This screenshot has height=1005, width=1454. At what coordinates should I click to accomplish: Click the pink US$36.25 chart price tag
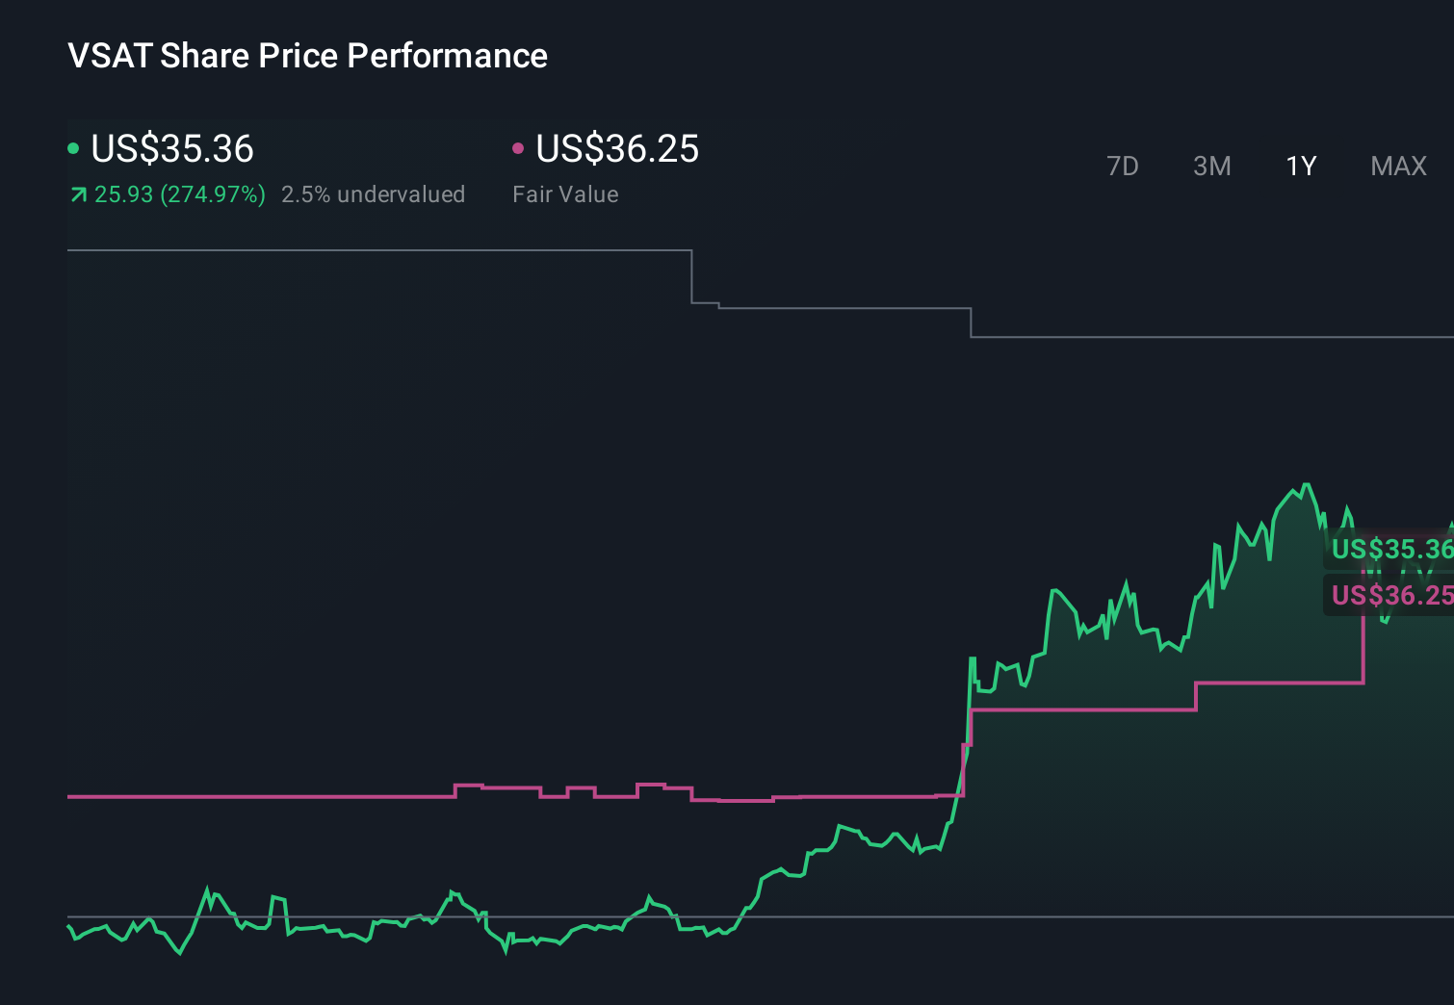(x=1391, y=595)
